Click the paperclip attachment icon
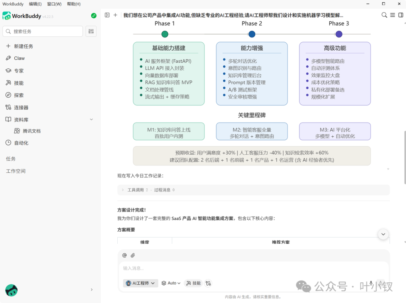 pos(133,255)
